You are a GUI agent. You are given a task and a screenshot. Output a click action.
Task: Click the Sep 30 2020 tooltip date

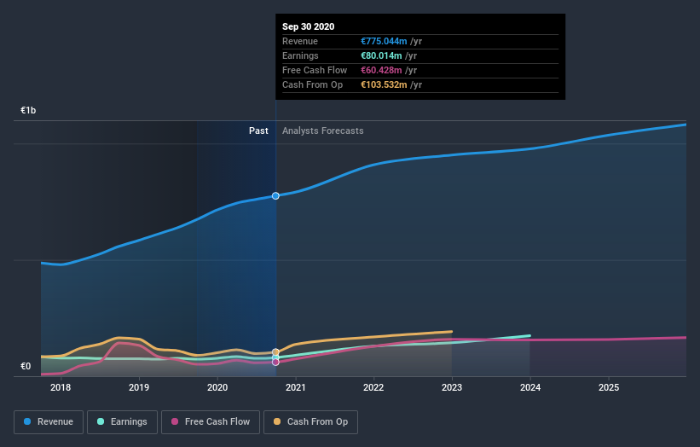click(x=308, y=26)
